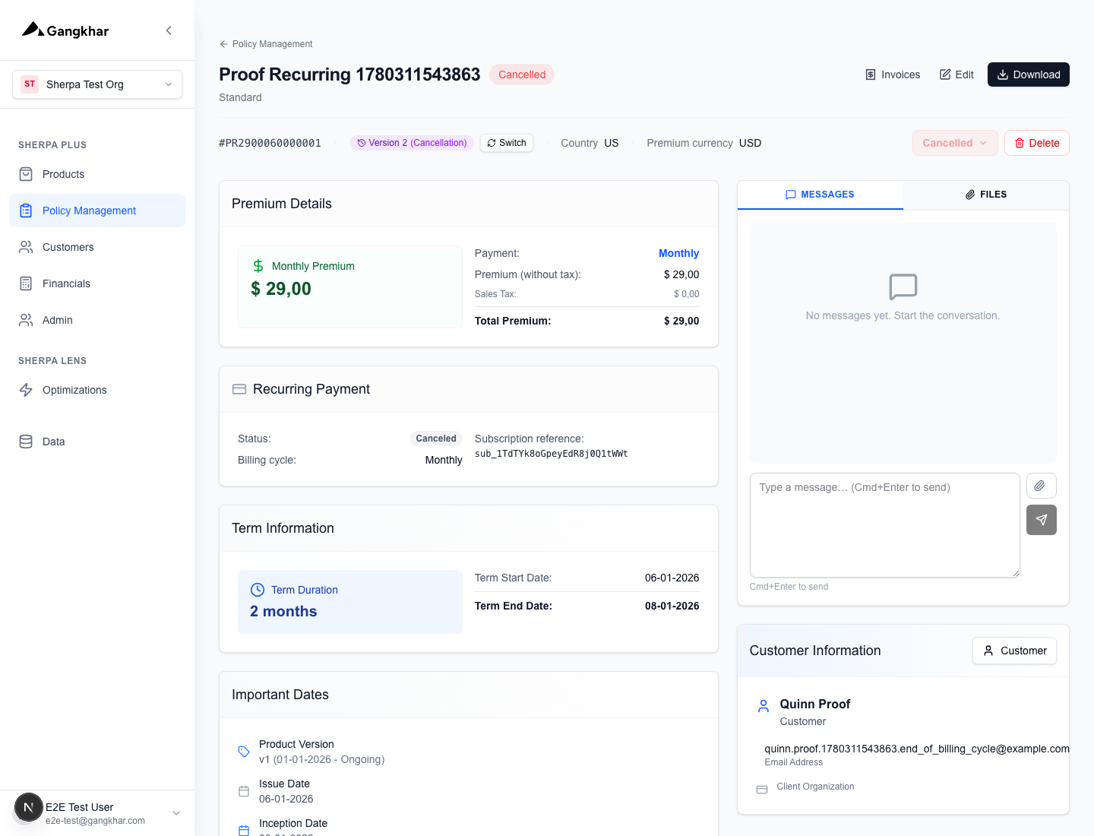Click the subscription reference sub_1TdTYk8oGpeyEdR8j0Q1tWWt
1094x836 pixels.
[552, 454]
